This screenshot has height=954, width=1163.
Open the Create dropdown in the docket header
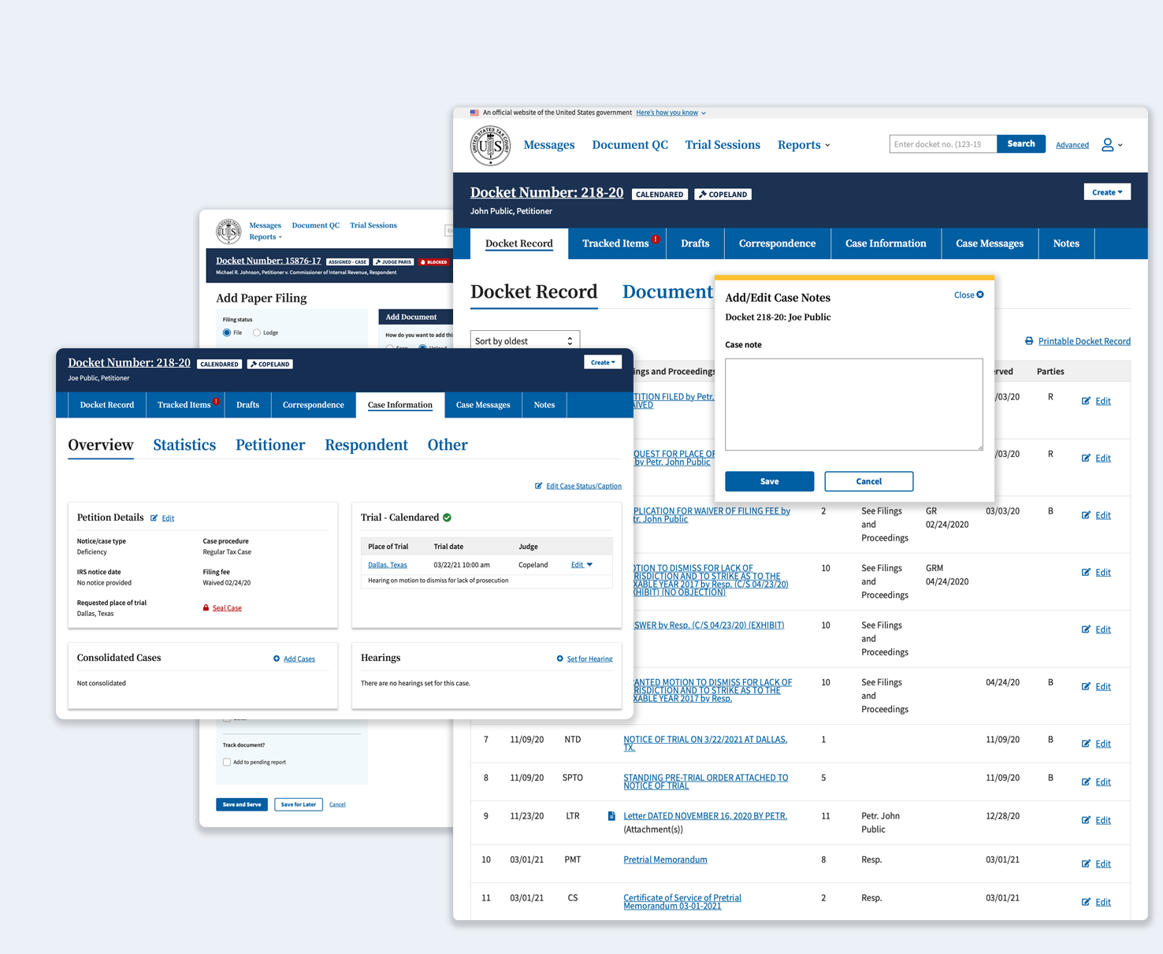[1106, 191]
